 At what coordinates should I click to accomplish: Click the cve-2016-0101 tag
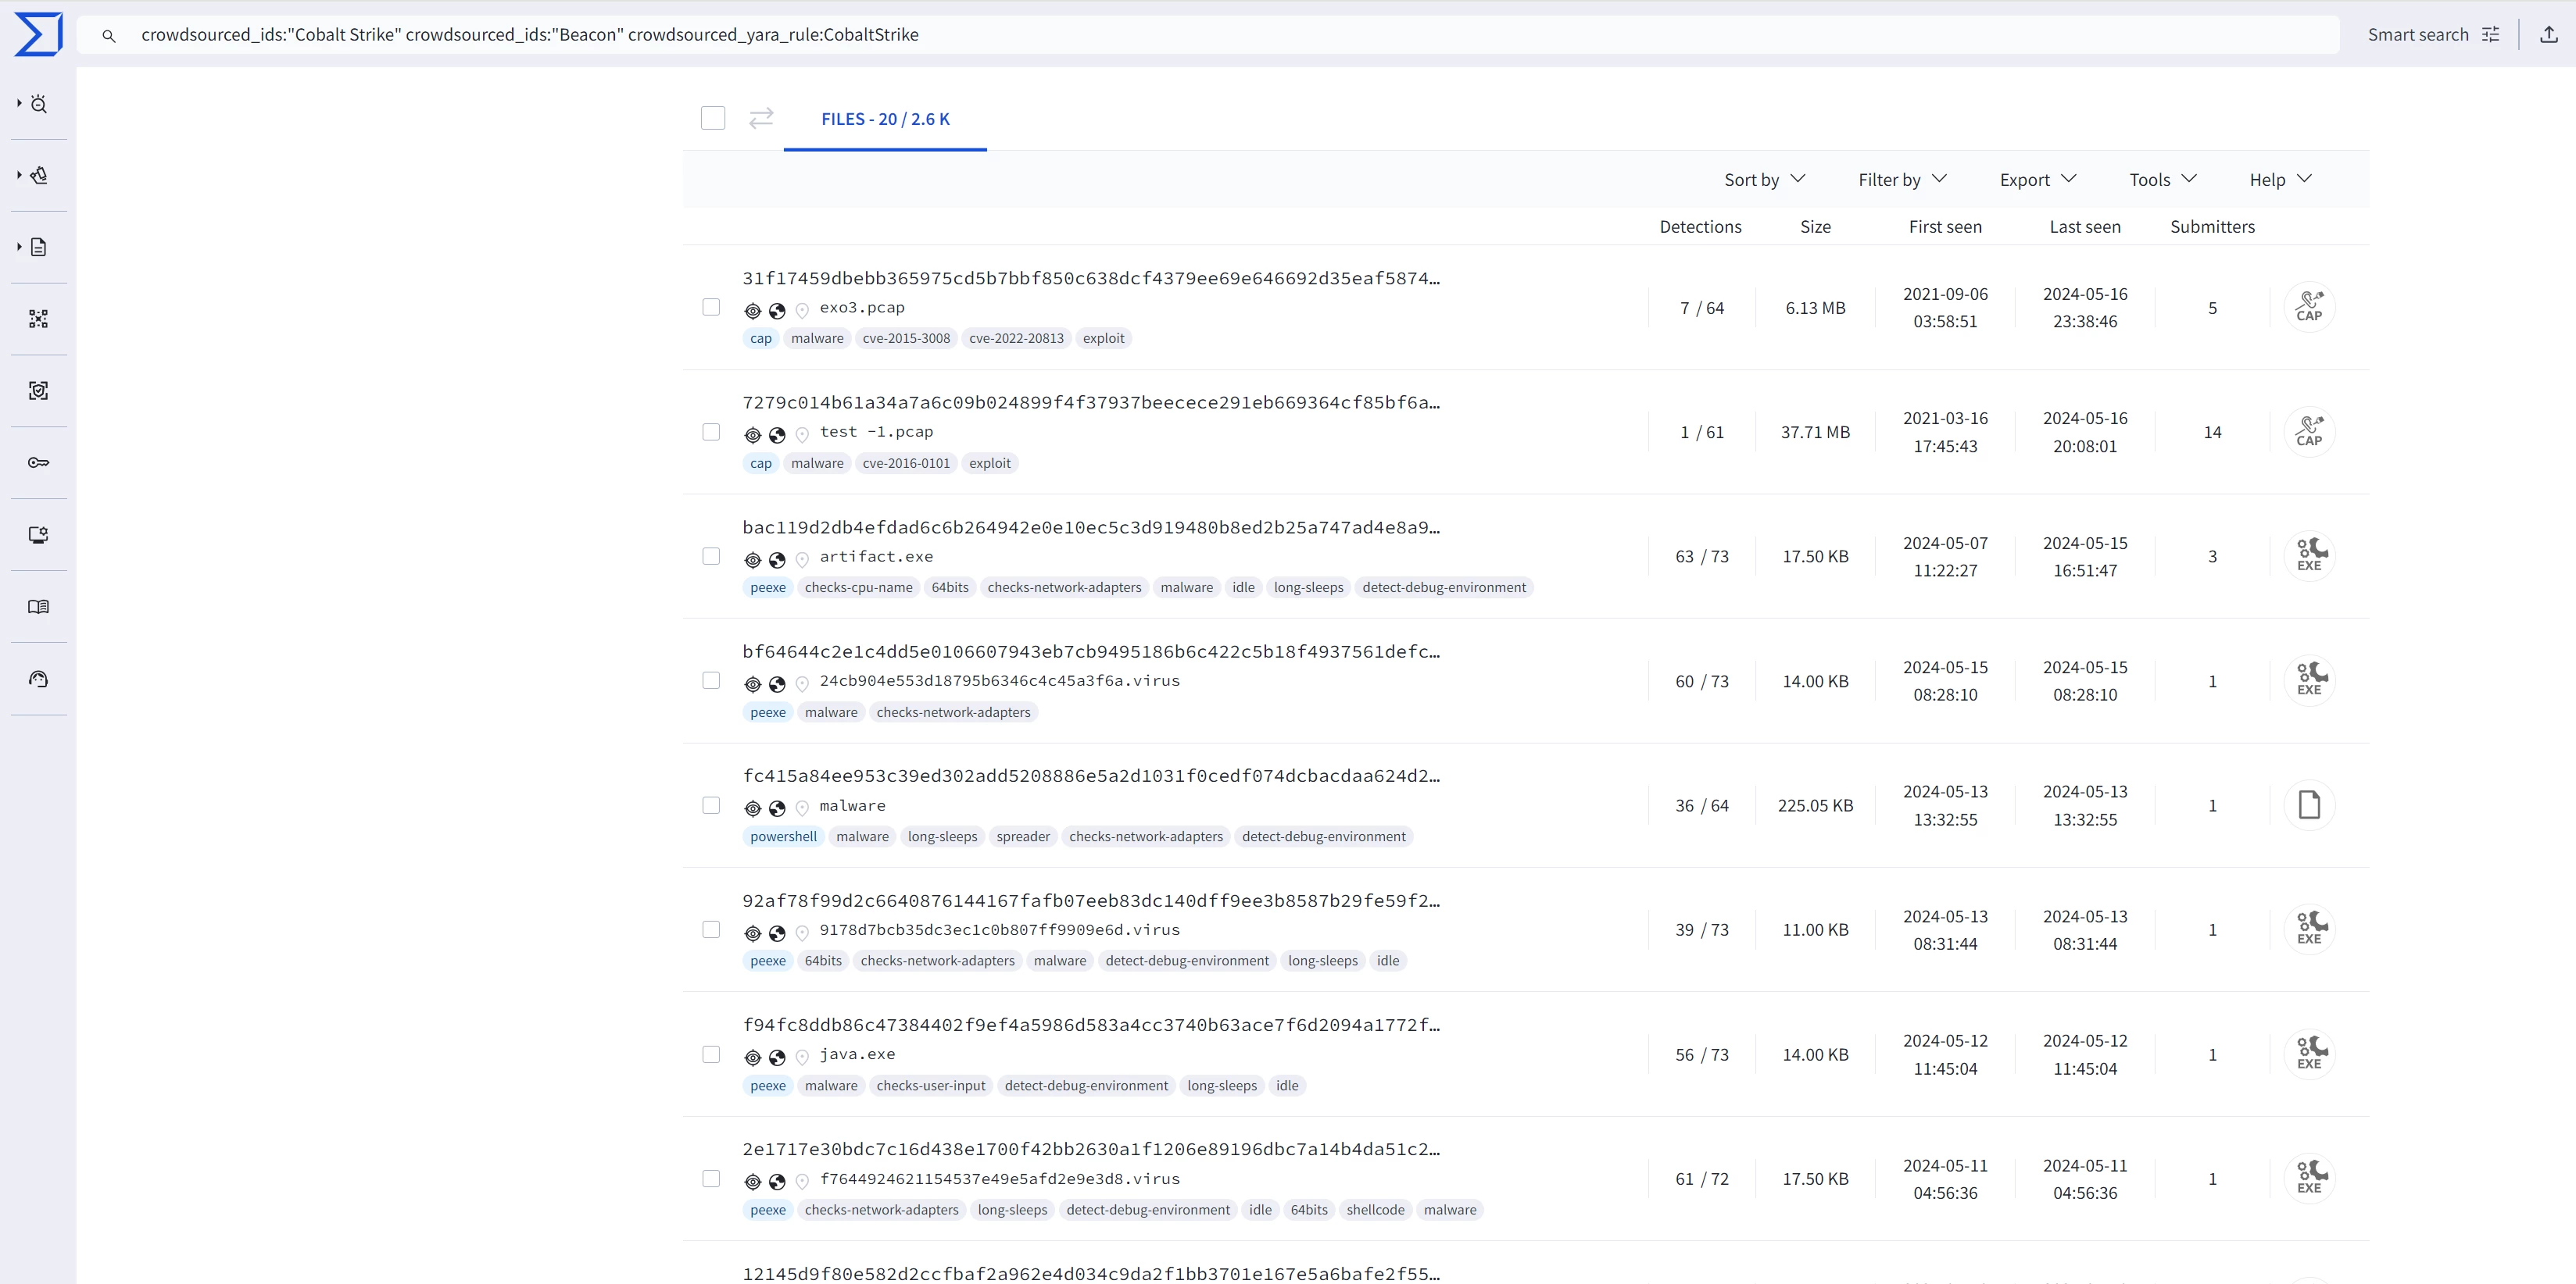906,462
